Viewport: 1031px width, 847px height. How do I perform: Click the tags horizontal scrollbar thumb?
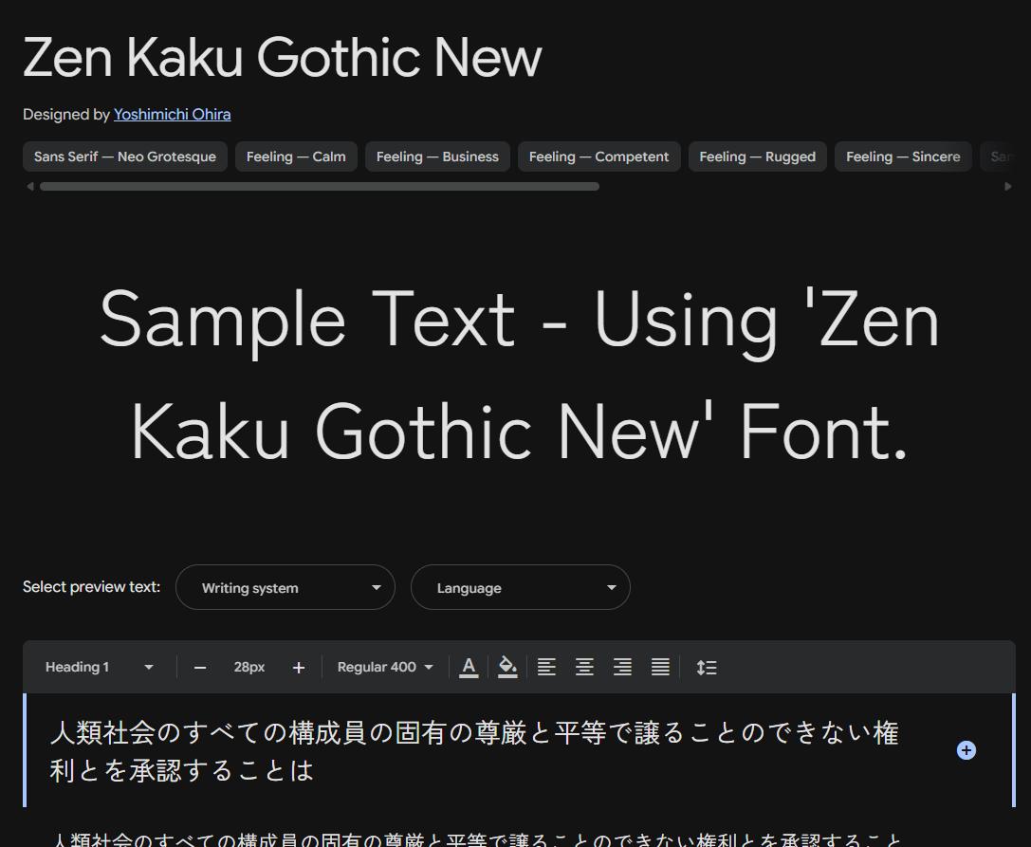coord(320,187)
